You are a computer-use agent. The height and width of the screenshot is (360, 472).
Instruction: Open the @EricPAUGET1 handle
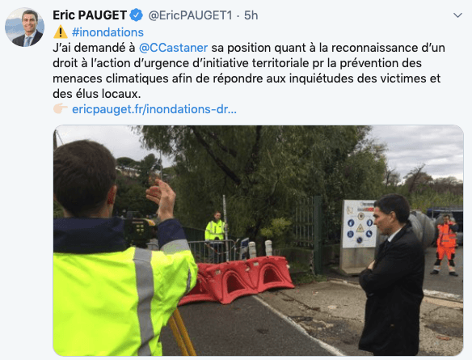(190, 15)
